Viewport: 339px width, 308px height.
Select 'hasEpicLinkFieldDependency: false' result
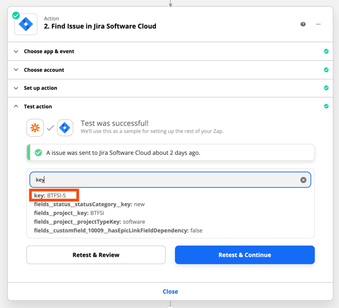click(118, 230)
